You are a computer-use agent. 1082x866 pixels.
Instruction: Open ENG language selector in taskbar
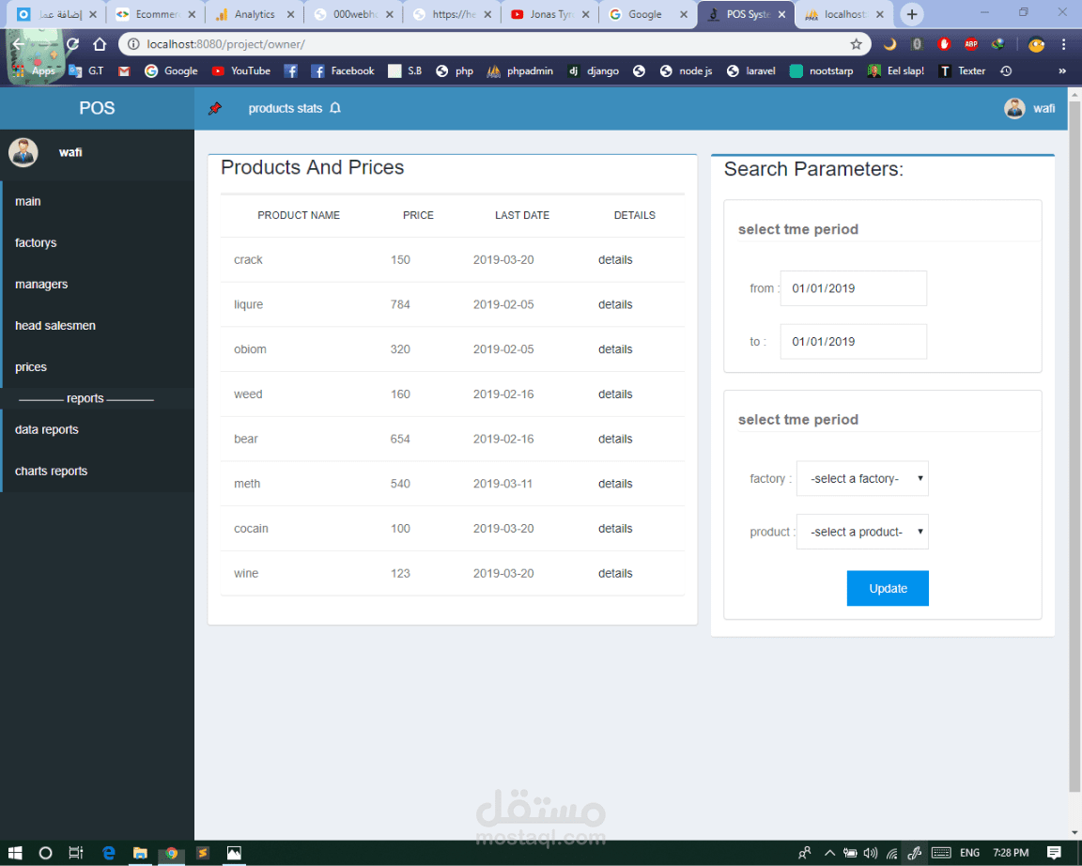tap(969, 853)
